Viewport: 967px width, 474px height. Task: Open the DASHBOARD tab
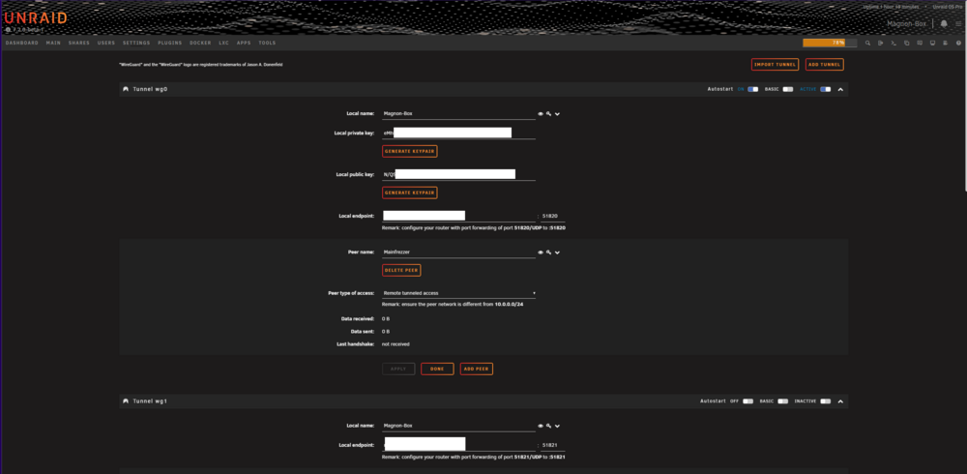pos(22,44)
